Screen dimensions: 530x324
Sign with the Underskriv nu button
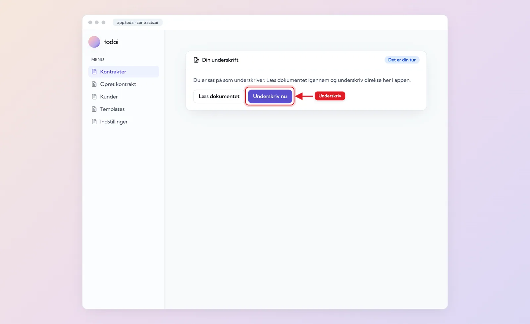[x=270, y=97]
